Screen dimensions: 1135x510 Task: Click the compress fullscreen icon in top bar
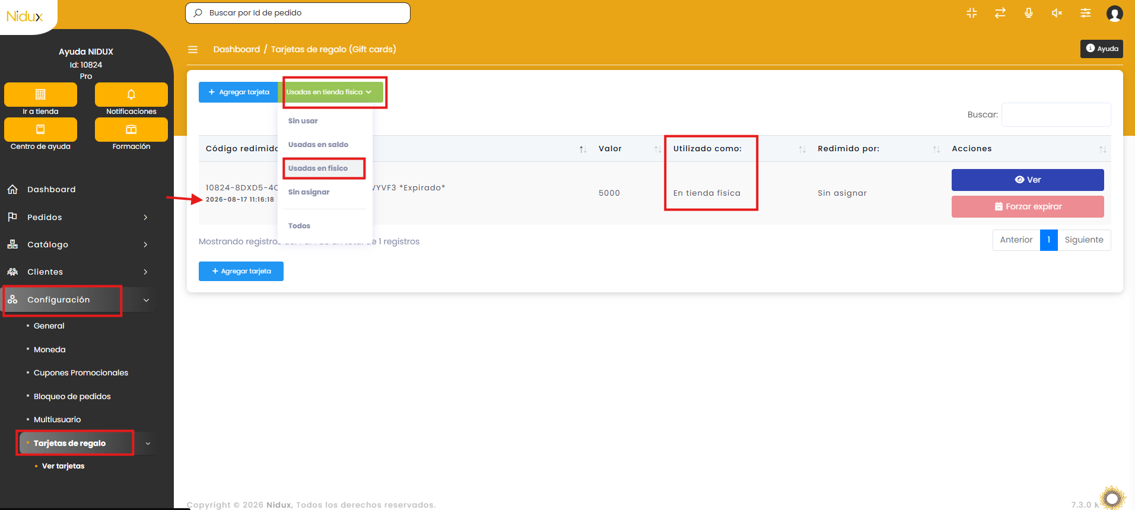(x=972, y=13)
